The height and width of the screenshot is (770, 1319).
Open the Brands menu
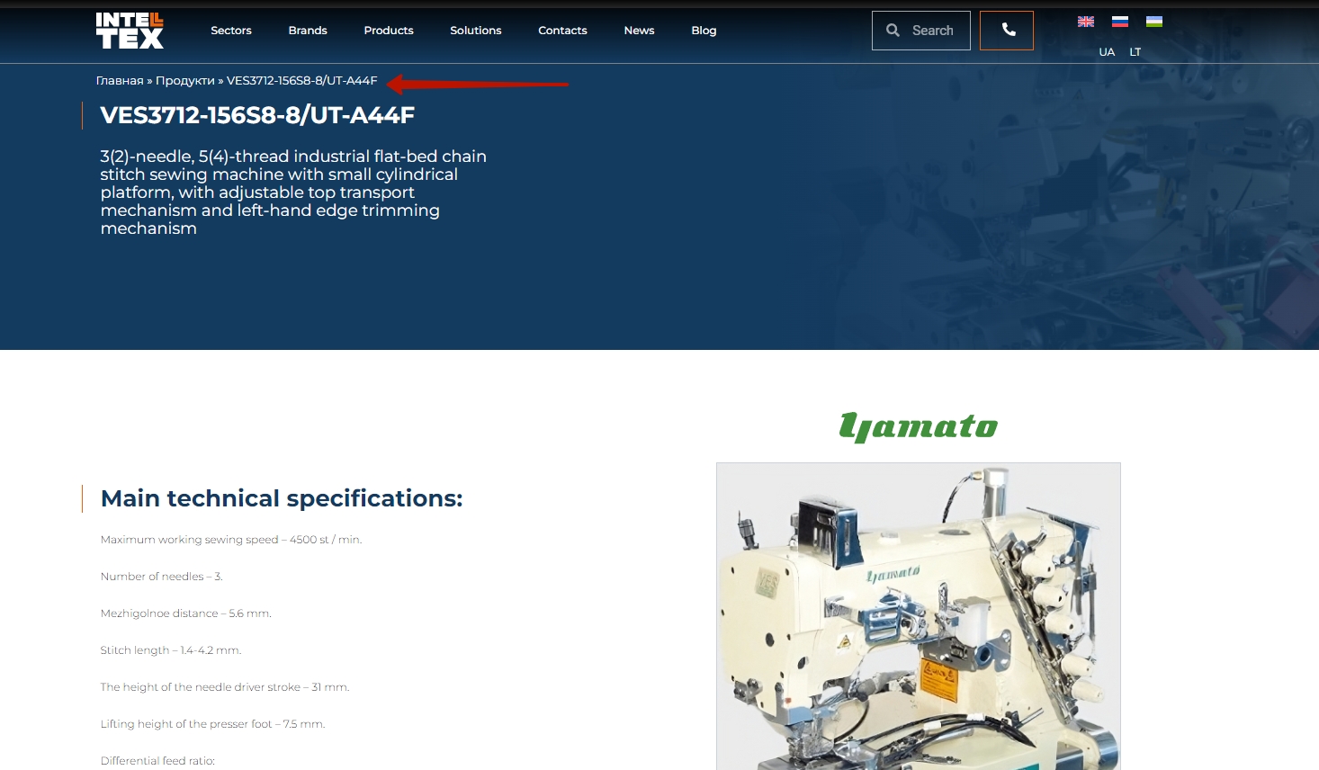(x=308, y=31)
